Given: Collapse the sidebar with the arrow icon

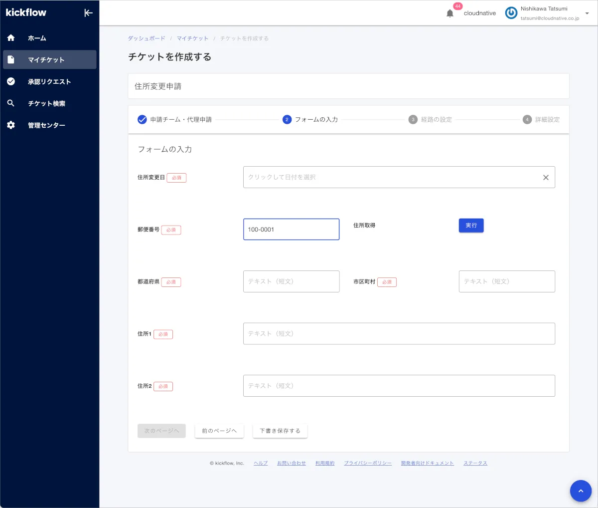Looking at the screenshot, I should tap(88, 13).
